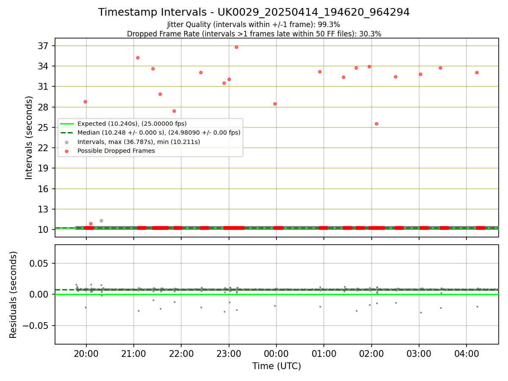The width and height of the screenshot is (508, 381).
Task: Select the 'Dropped Frame Rate' 30.3% subtitle line
Action: (x=254, y=34)
